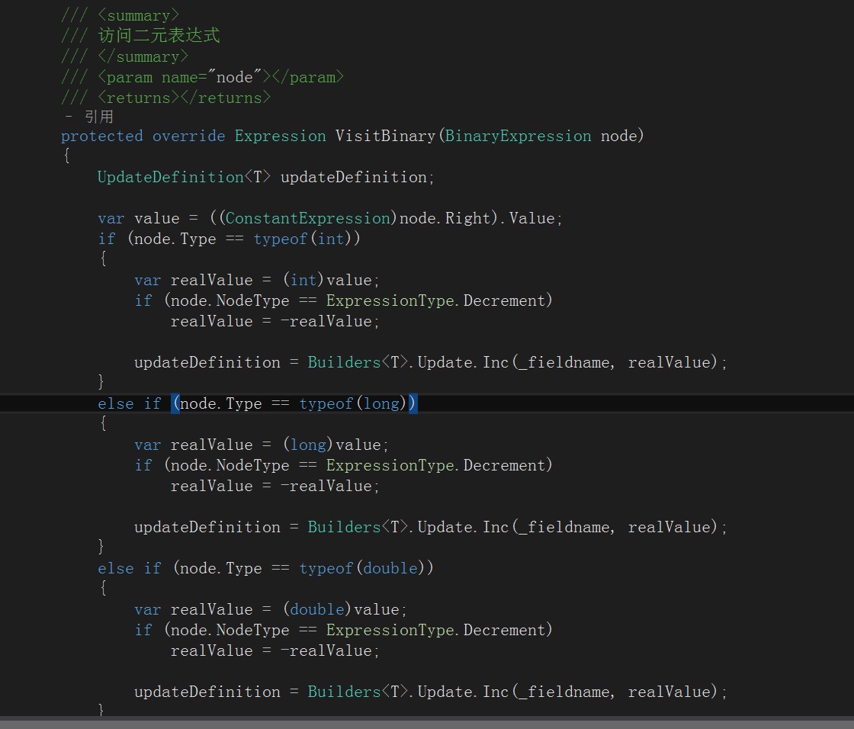Click the protected keyword

tap(101, 136)
